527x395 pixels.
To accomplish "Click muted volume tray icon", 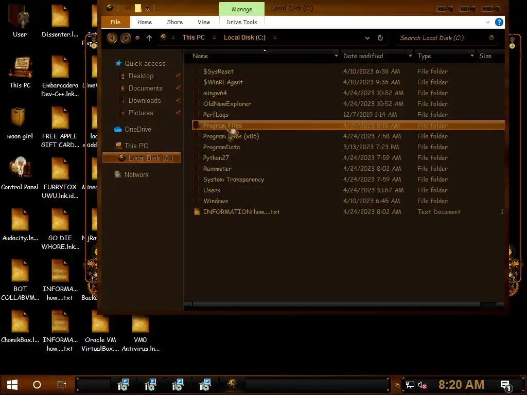I will (x=422, y=385).
